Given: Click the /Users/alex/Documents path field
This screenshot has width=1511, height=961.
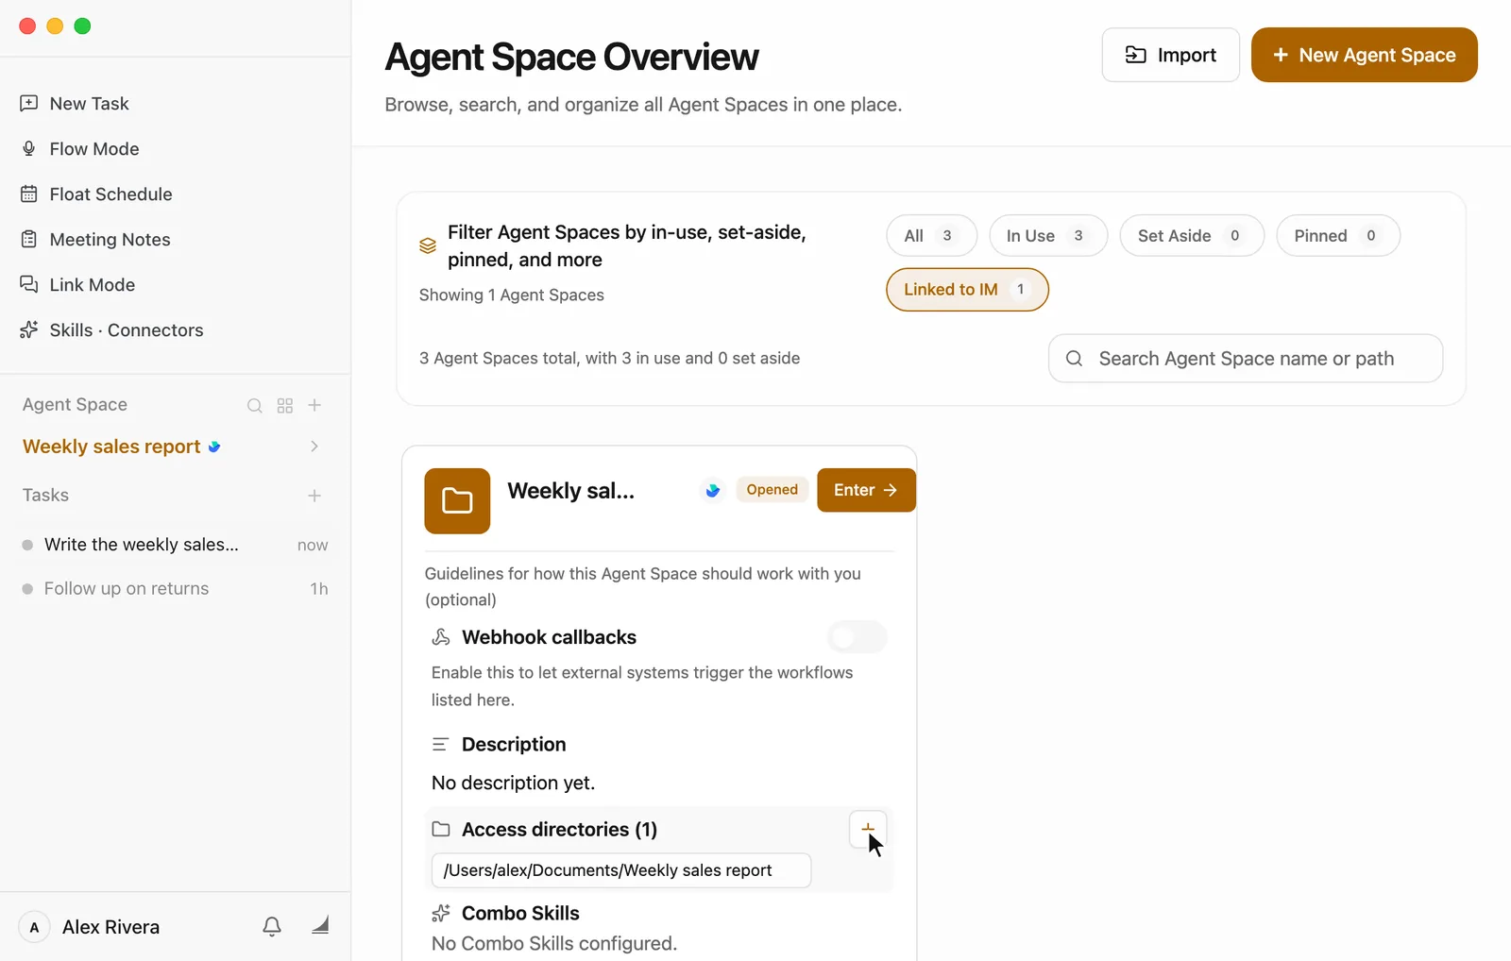Looking at the screenshot, I should tap(621, 870).
